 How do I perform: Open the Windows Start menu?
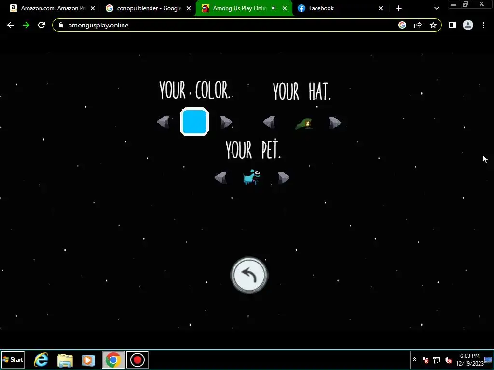tap(13, 359)
